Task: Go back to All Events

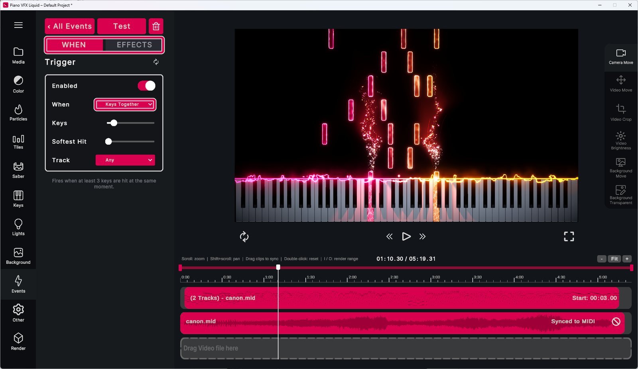Action: tap(70, 26)
